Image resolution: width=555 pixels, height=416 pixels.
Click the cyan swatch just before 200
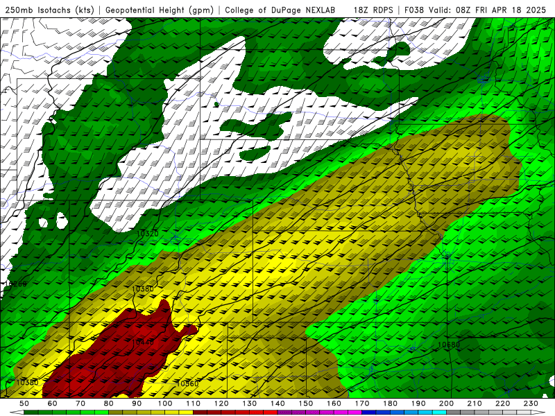click(x=439, y=413)
